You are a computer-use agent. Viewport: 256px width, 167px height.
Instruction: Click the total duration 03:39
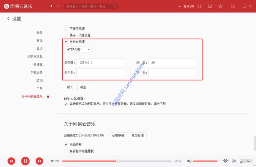coord(178,161)
